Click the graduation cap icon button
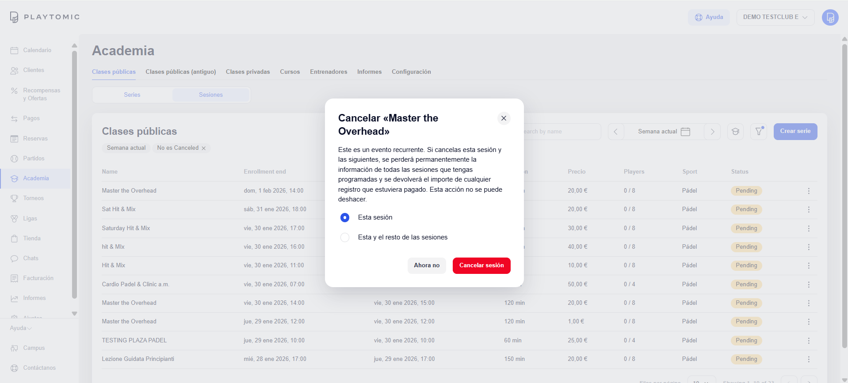This screenshot has height=383, width=848. pos(735,132)
